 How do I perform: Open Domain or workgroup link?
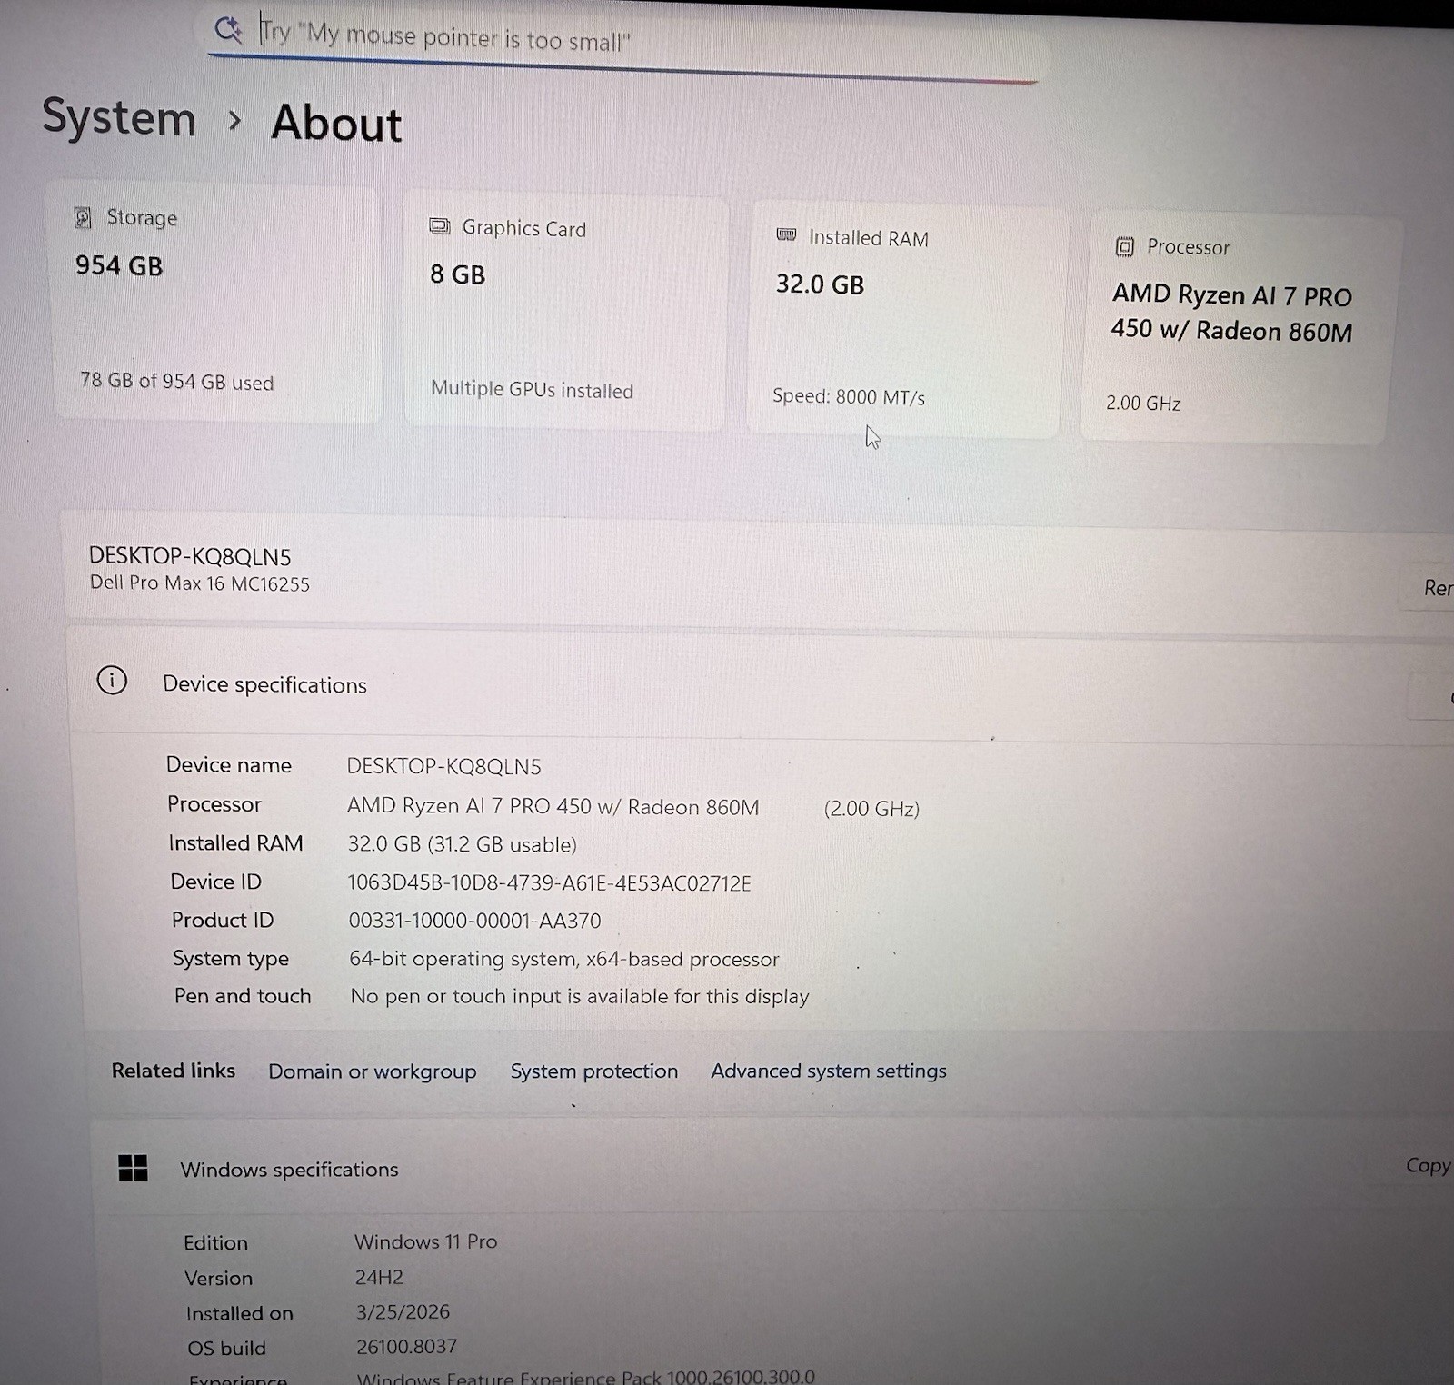pos(372,1071)
